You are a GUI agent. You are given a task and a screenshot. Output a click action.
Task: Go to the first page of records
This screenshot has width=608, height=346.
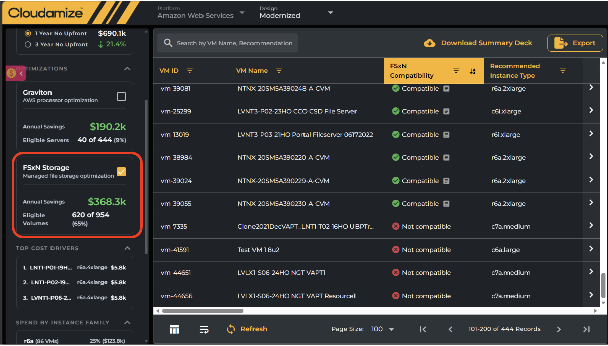coord(423,329)
